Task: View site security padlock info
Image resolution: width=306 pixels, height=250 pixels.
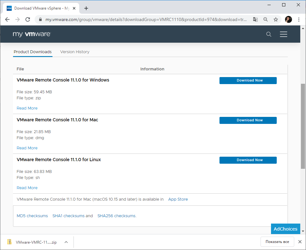Action: [40, 19]
